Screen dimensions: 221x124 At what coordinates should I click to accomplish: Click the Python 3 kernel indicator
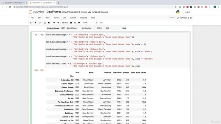pyautogui.click(x=186, y=18)
